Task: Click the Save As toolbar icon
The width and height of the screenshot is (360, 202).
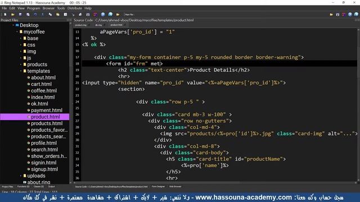Action: coord(28,15)
